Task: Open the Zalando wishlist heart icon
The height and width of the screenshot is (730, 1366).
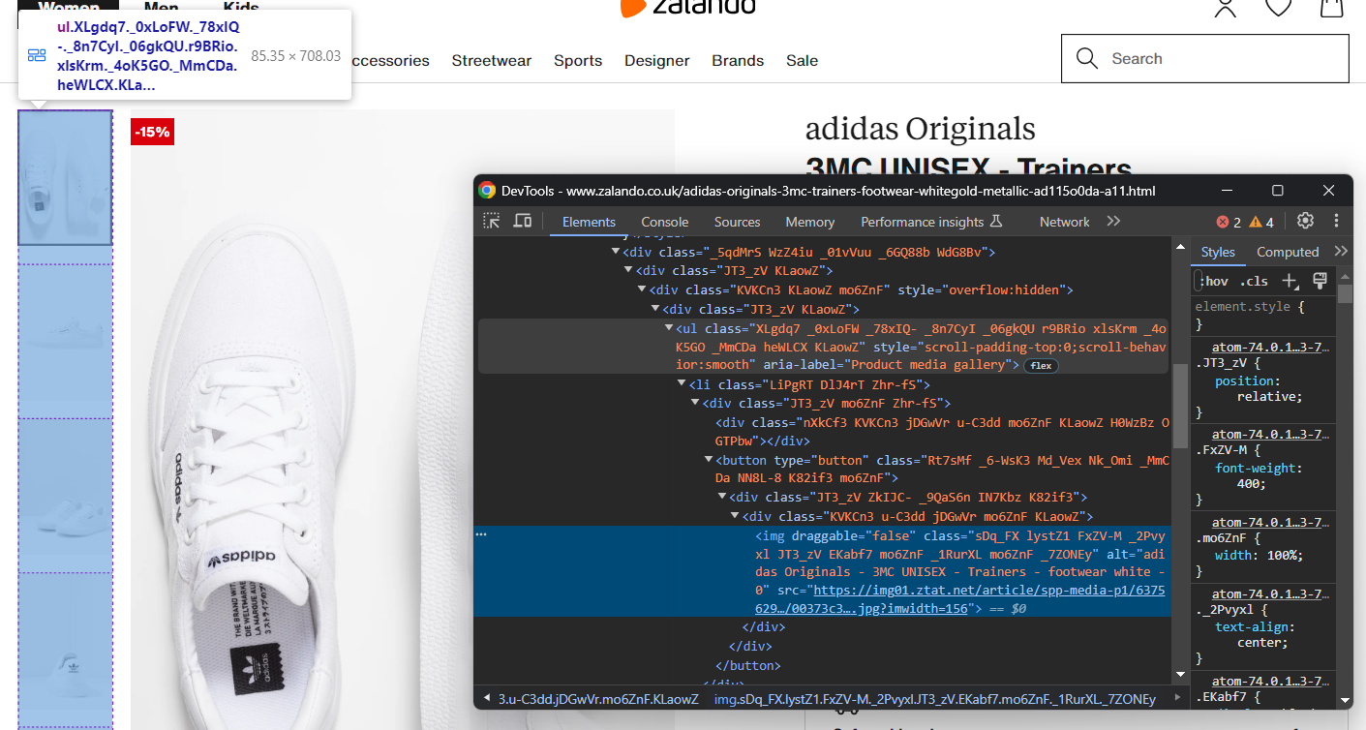Action: pyautogui.click(x=1279, y=8)
